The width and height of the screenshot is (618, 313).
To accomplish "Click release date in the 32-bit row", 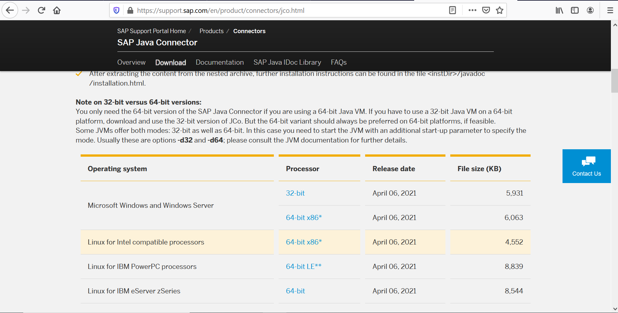I will pos(394,193).
